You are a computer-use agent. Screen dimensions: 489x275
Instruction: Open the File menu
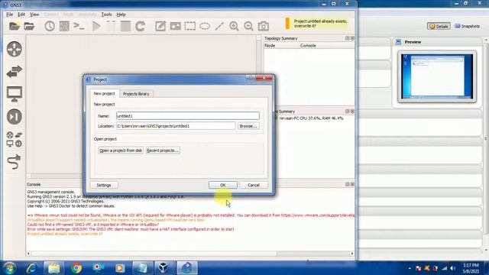click(x=10, y=15)
